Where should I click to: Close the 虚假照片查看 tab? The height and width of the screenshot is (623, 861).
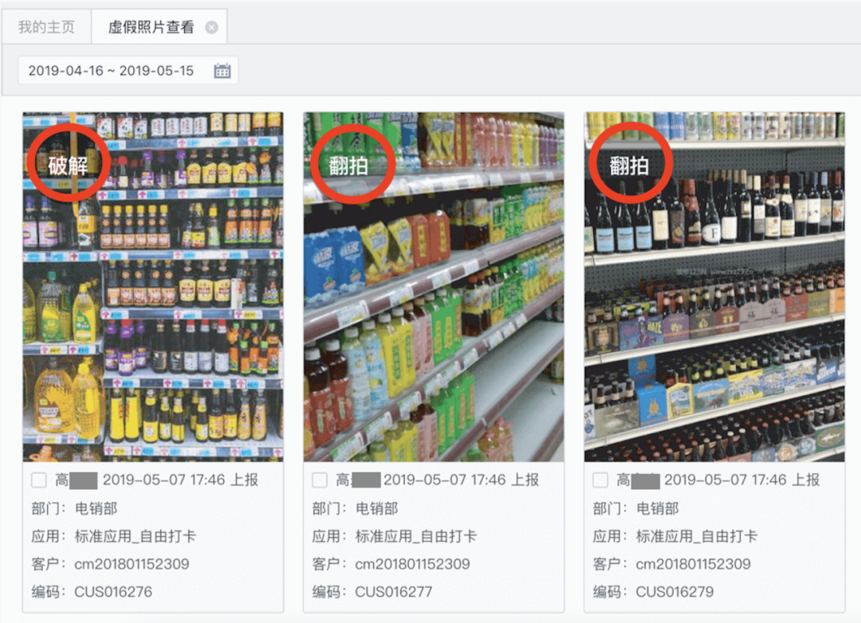click(211, 27)
